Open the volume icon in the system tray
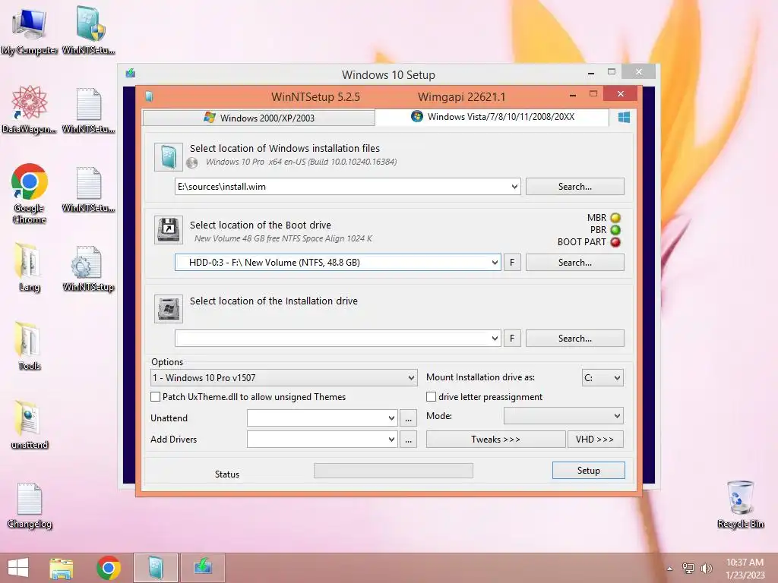The width and height of the screenshot is (778, 583). (x=706, y=568)
